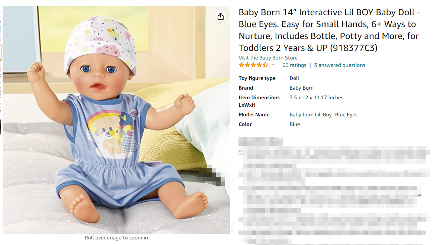436x245 pixels.
Task: Click the Item Dimensions value text
Action: click(x=316, y=97)
